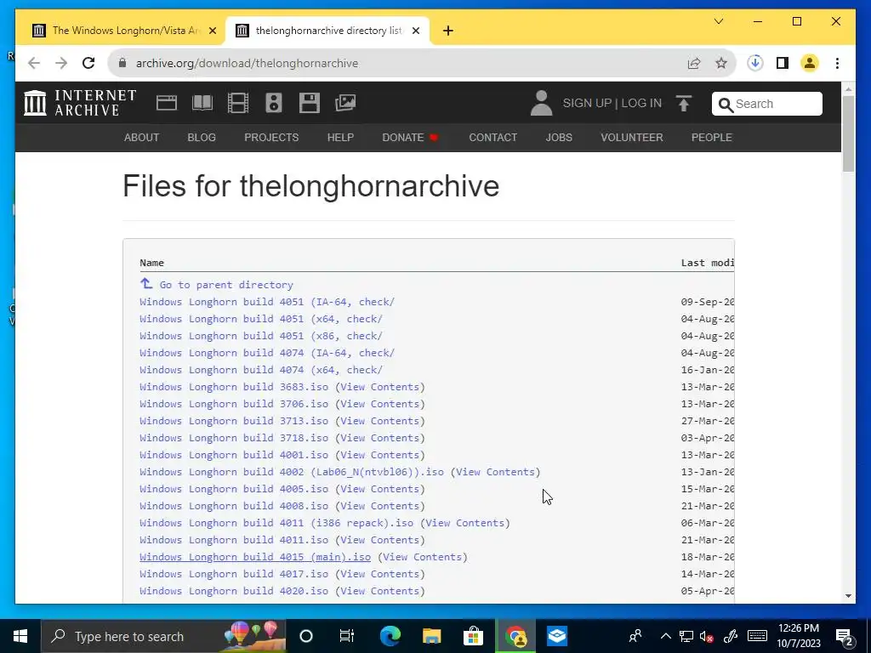Open the PEOPLE menu item
Viewport: 871px width, 653px height.
(712, 137)
